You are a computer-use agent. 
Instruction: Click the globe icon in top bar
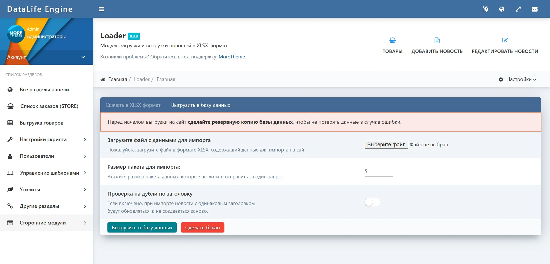502,9
